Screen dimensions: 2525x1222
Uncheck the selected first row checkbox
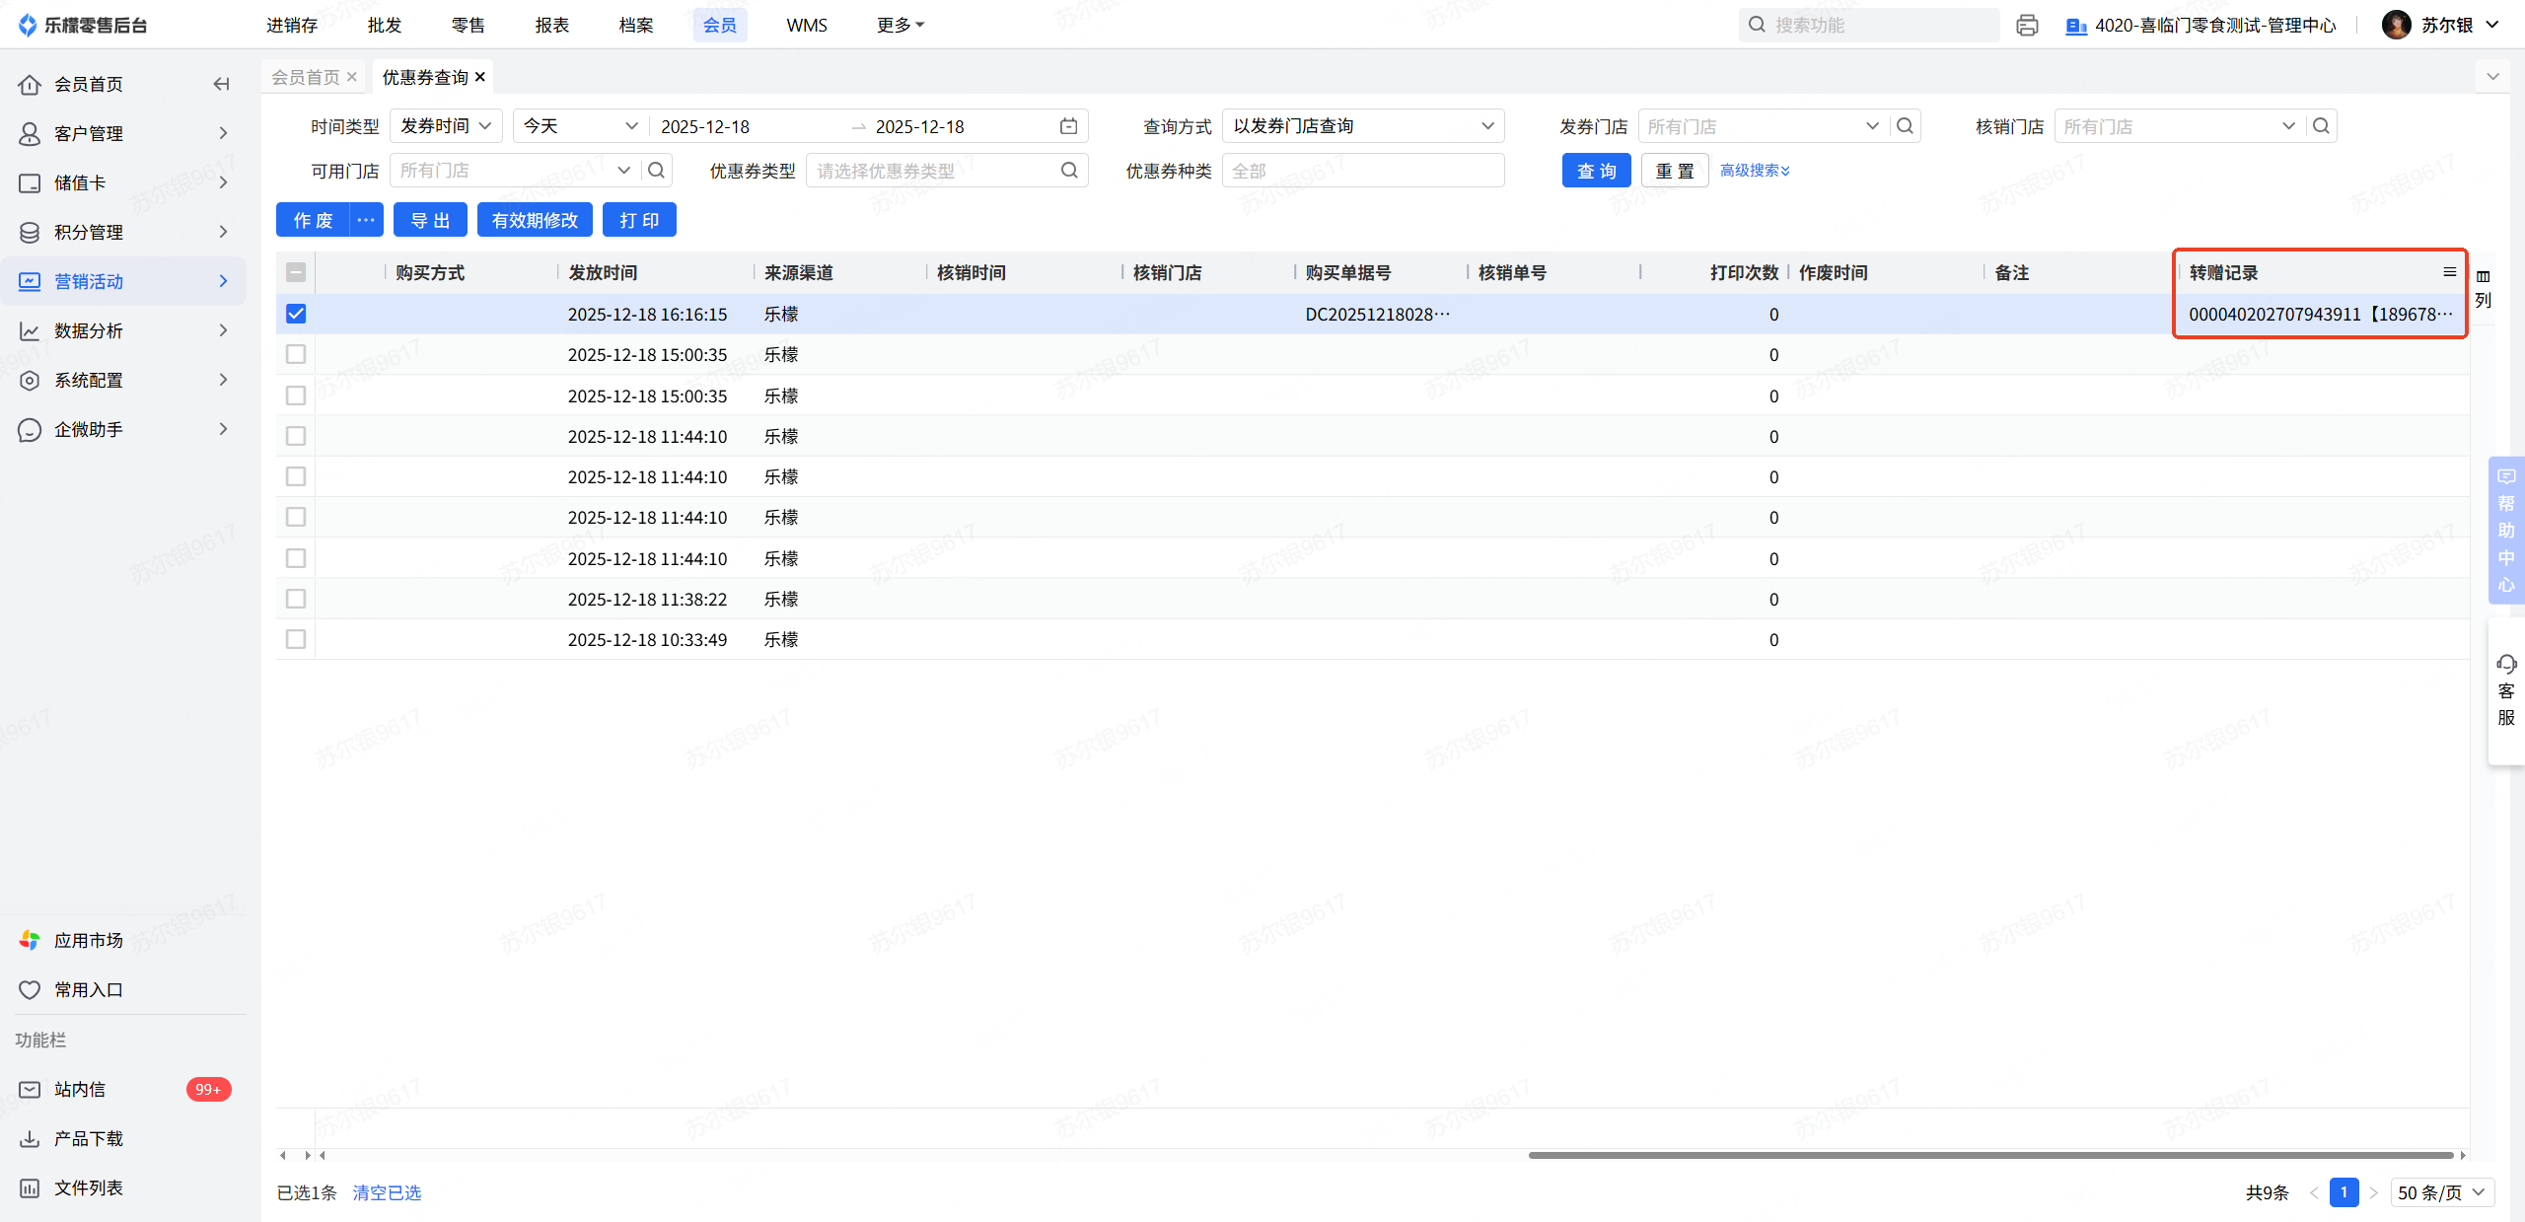tap(296, 314)
